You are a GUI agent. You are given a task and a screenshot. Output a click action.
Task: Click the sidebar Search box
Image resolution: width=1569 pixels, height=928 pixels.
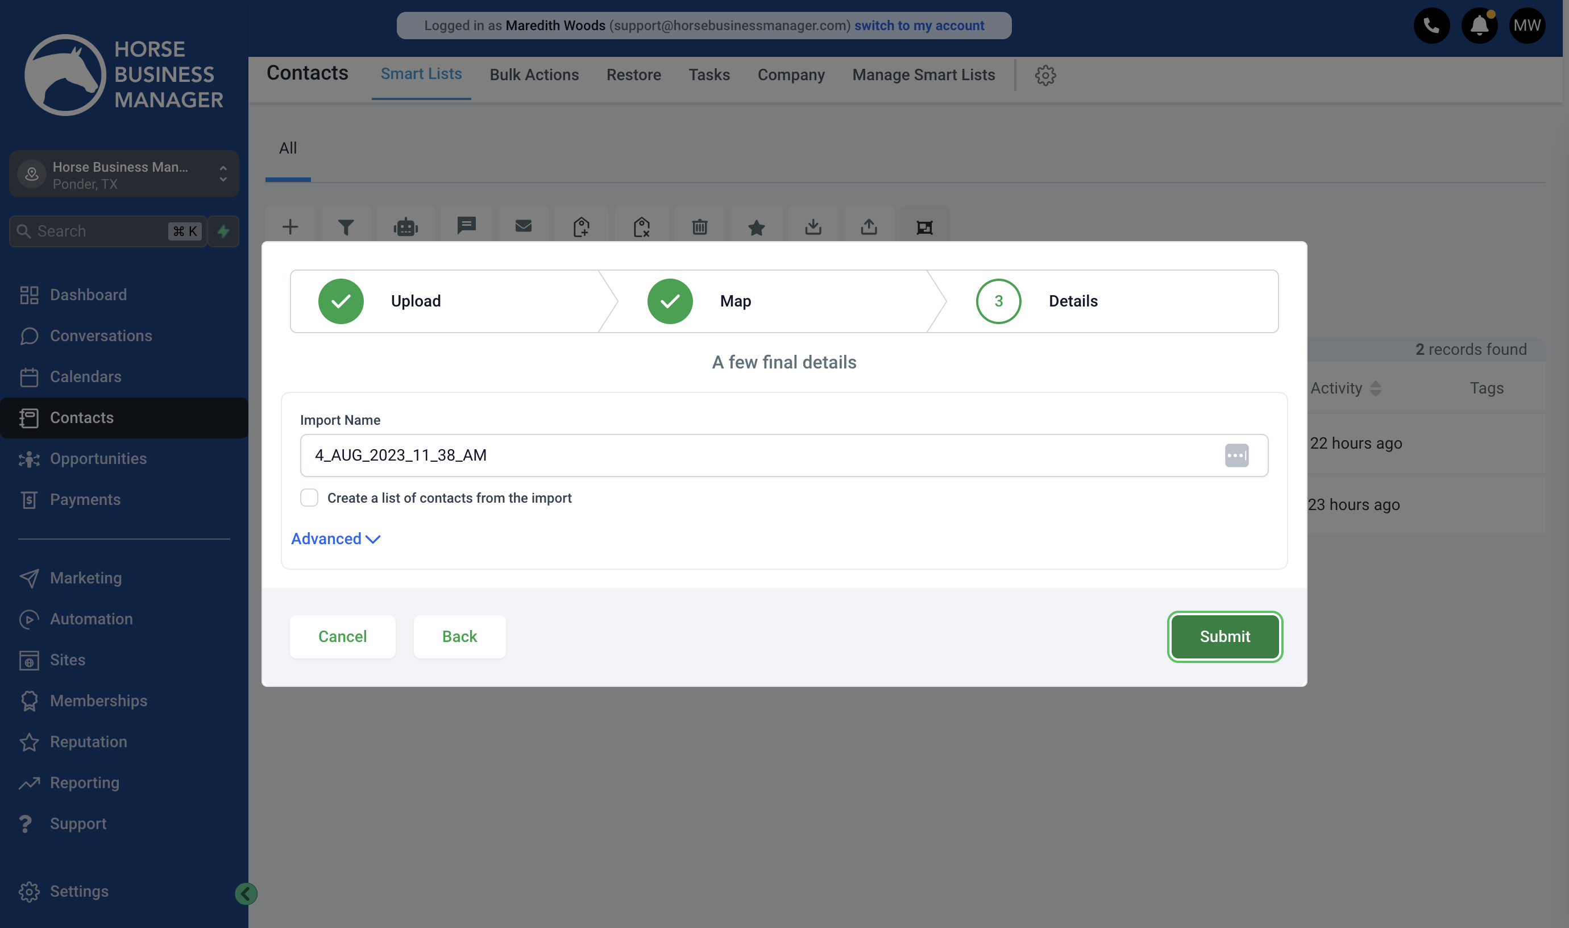107,231
